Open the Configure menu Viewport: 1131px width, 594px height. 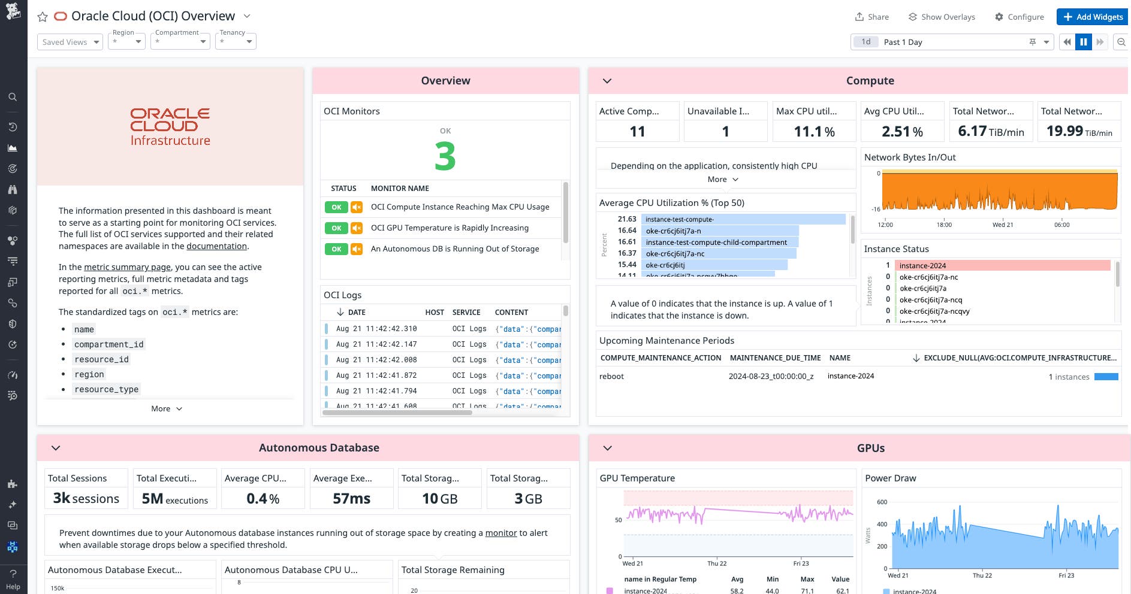pyautogui.click(x=1019, y=17)
